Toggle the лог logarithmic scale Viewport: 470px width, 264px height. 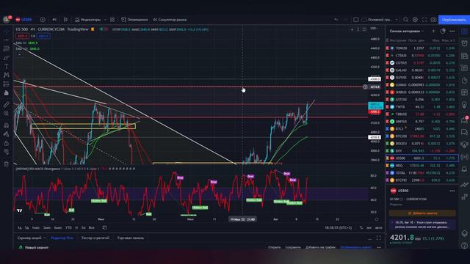coord(369,228)
